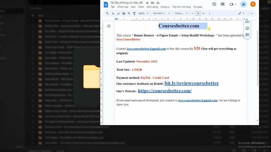Expand the paragraph style dropdown
The width and height of the screenshot is (271, 152).
point(161,13)
